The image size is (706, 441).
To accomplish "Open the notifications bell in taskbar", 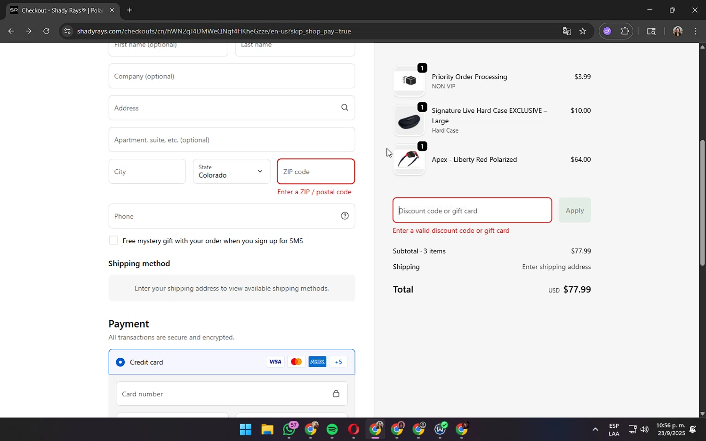I will (x=693, y=429).
